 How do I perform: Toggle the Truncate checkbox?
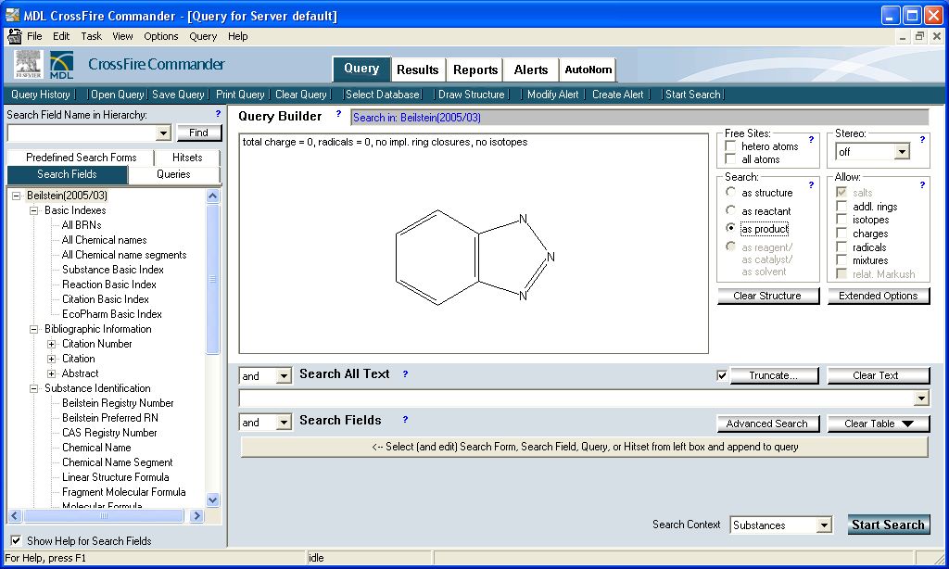click(x=722, y=375)
